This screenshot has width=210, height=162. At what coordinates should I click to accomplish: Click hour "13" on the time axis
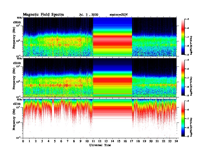tap(106, 141)
